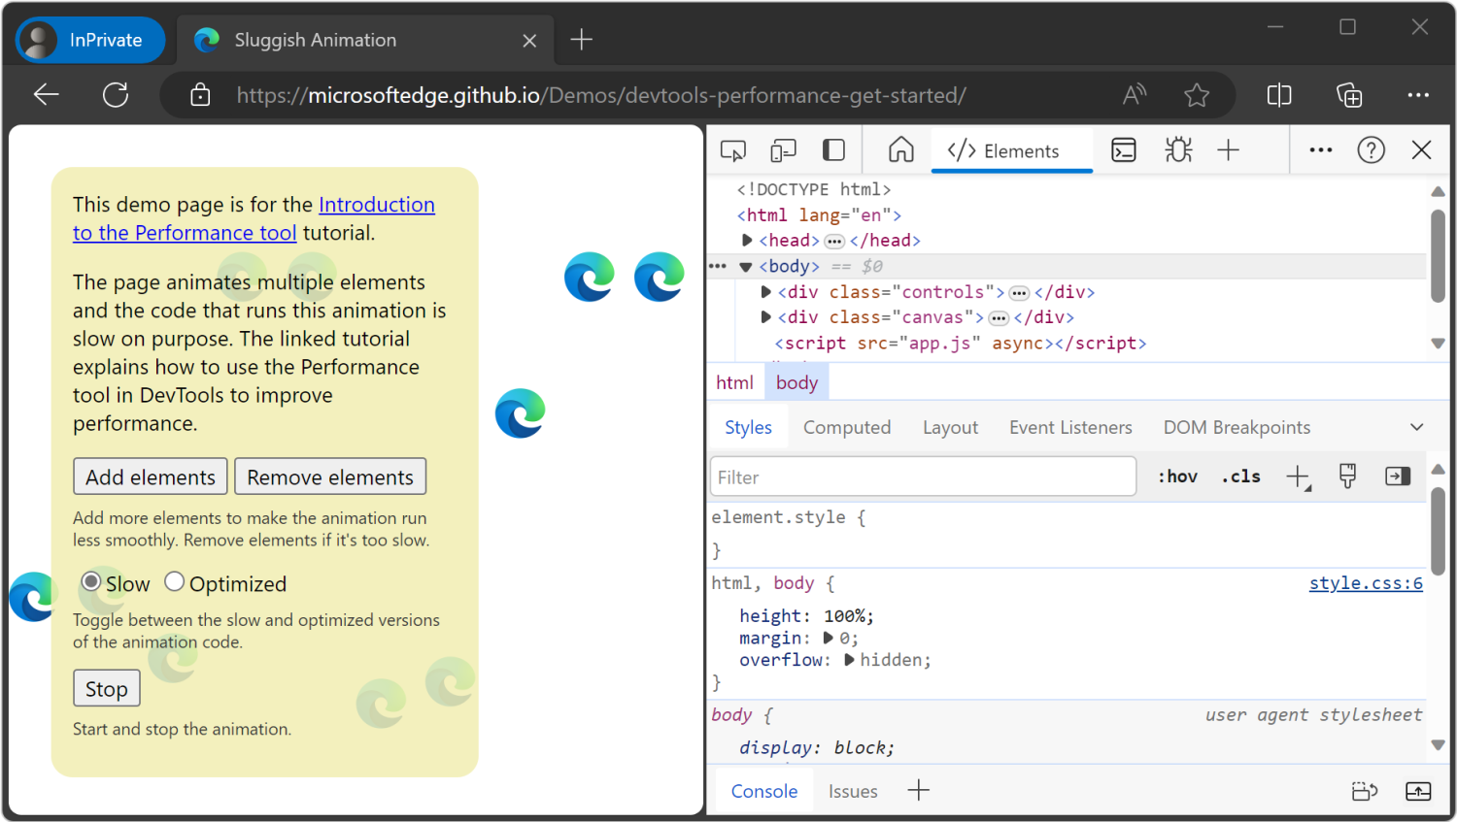Select the html breadcrumb
The image size is (1457, 822).
click(734, 382)
